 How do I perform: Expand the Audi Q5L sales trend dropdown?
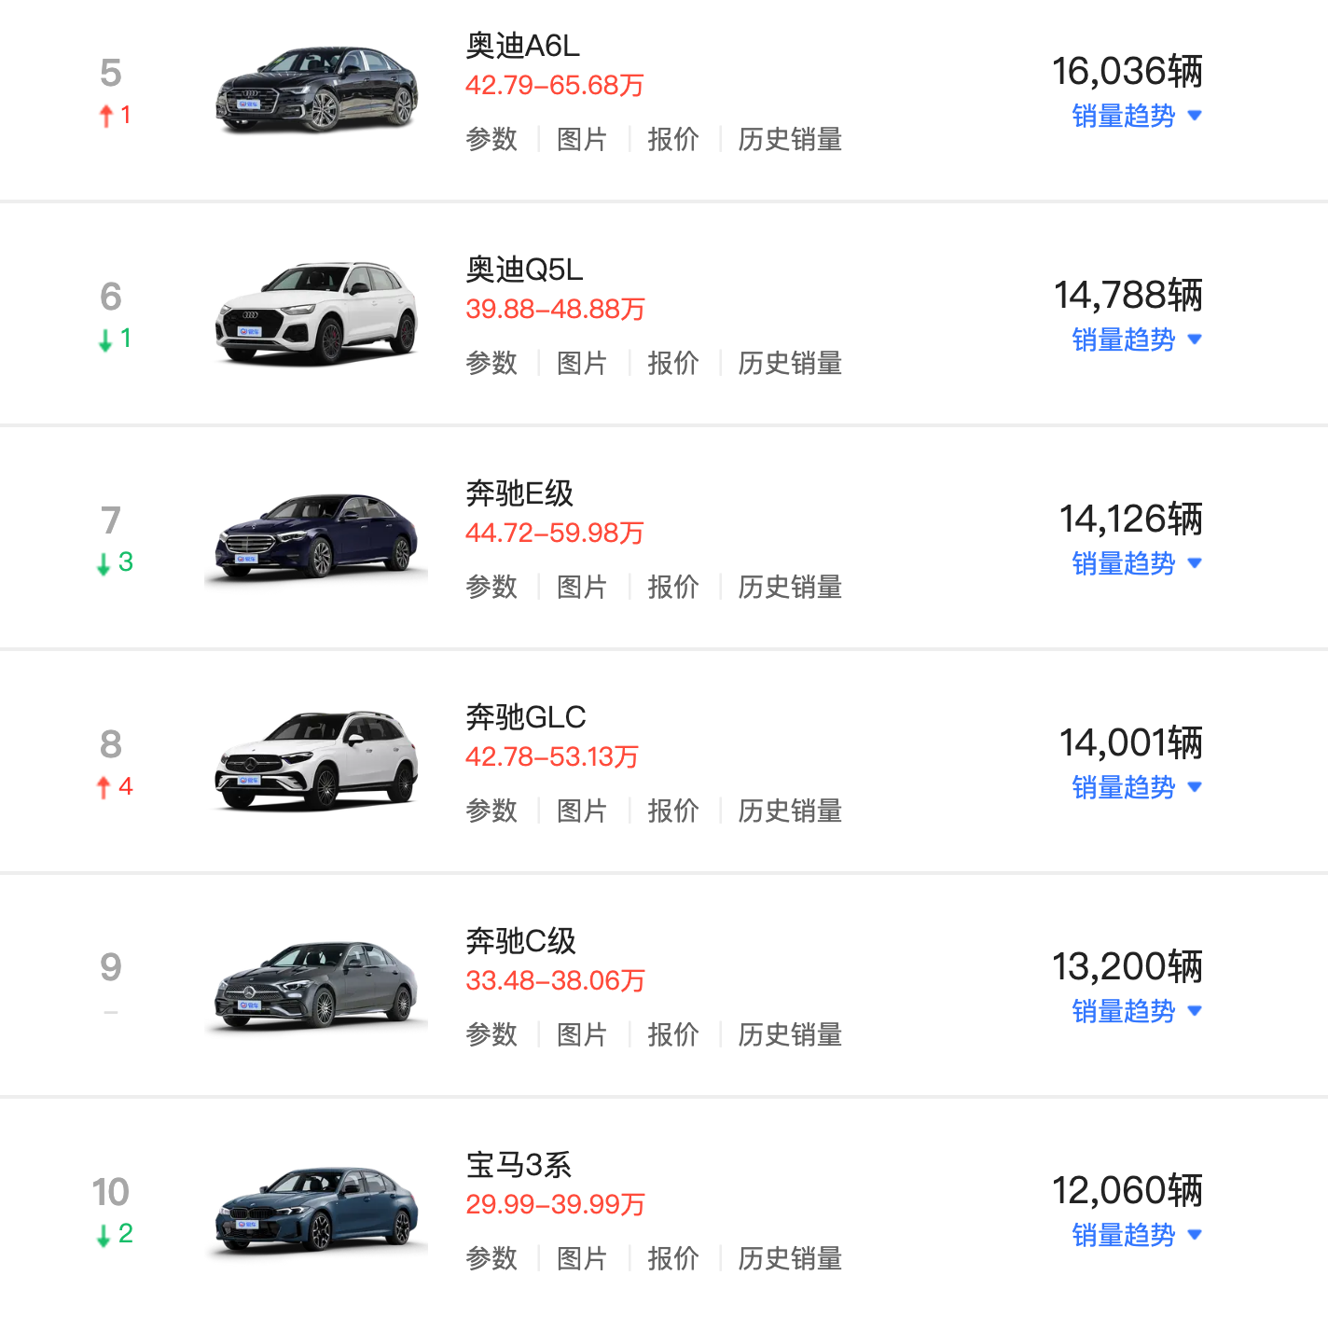click(1136, 340)
